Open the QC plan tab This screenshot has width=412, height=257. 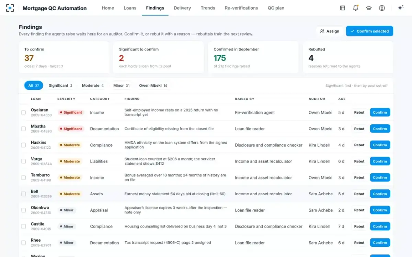pos(276,8)
